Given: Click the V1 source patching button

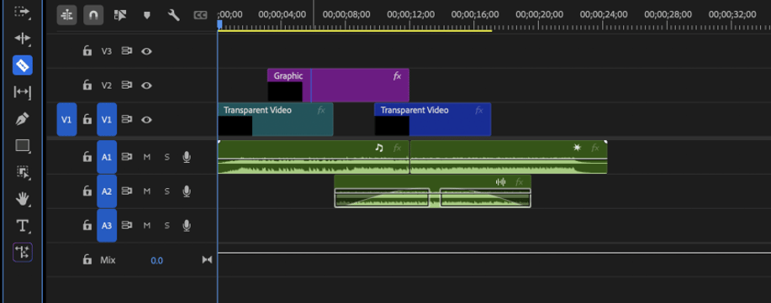Looking at the screenshot, I should pos(67,119).
